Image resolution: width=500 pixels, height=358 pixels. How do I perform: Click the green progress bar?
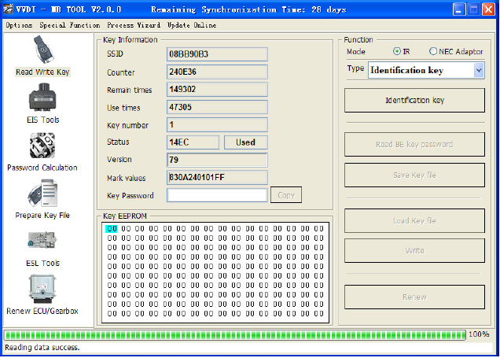pos(235,334)
